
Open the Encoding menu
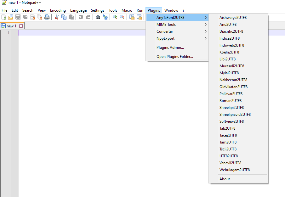[x=58, y=10]
